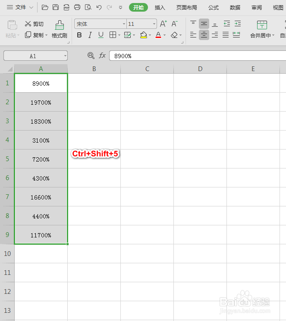This screenshot has width=286, height=321.
Task: Toggle Italic formatting
Action: (90, 35)
